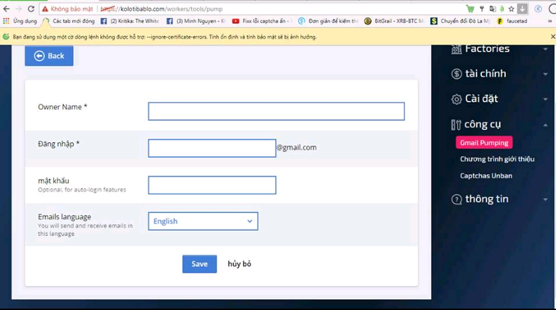This screenshot has width=556, height=310.
Task: Click the tools icon beside công cụ
Action: click(x=456, y=125)
